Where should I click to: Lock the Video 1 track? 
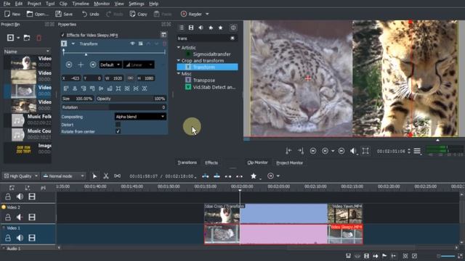pos(8,238)
